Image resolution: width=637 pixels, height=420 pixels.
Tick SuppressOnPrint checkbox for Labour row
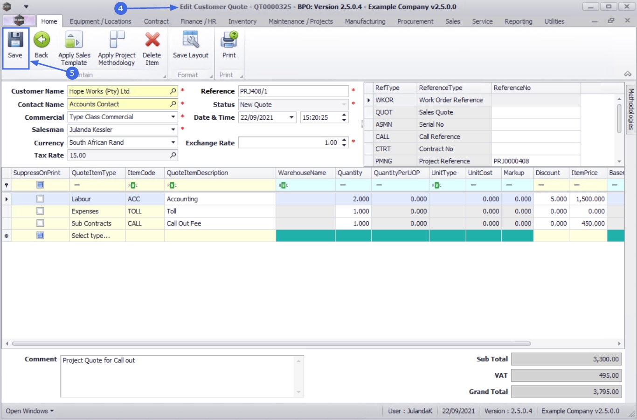(41, 199)
